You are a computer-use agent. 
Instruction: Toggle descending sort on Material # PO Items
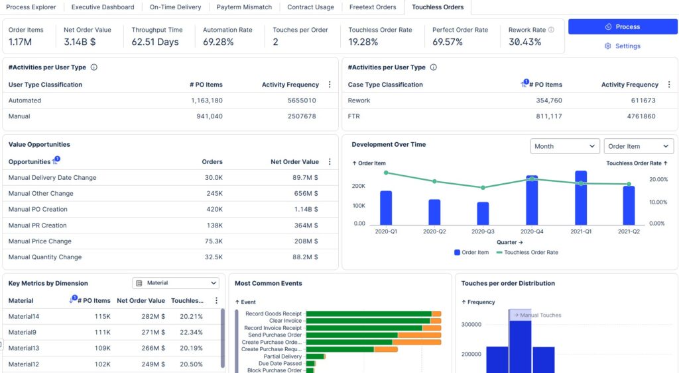[73, 300]
